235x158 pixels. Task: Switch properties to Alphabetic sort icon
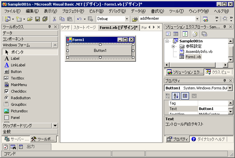pyautogui.click(x=176, y=96)
